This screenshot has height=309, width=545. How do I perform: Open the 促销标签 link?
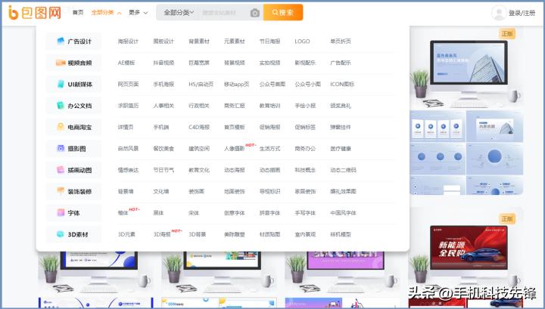(x=305, y=127)
